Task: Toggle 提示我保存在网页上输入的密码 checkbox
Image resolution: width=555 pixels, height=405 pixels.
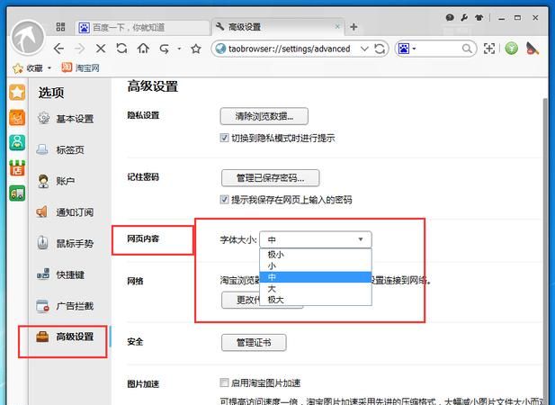Action: (224, 199)
